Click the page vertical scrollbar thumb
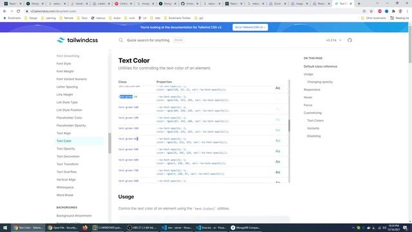Image resolution: width=412 pixels, height=232 pixels. pos(410,44)
